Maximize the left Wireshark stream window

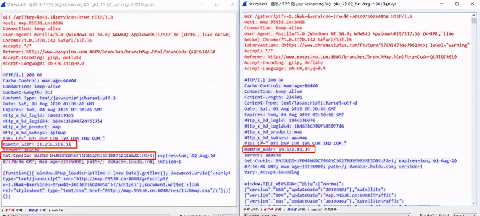click(217, 5)
